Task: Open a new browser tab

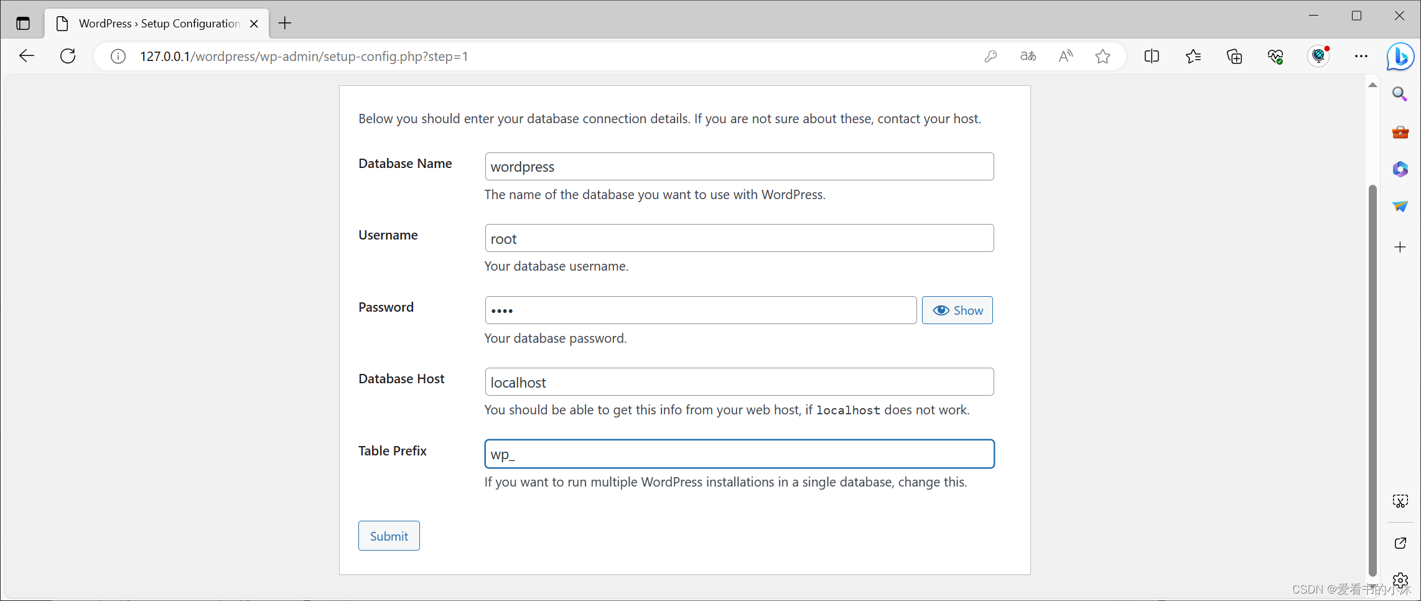Action: coord(285,24)
